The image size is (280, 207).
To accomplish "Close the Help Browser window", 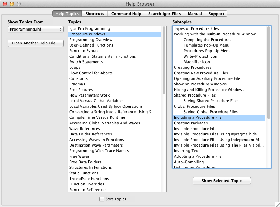I will (5, 4).
